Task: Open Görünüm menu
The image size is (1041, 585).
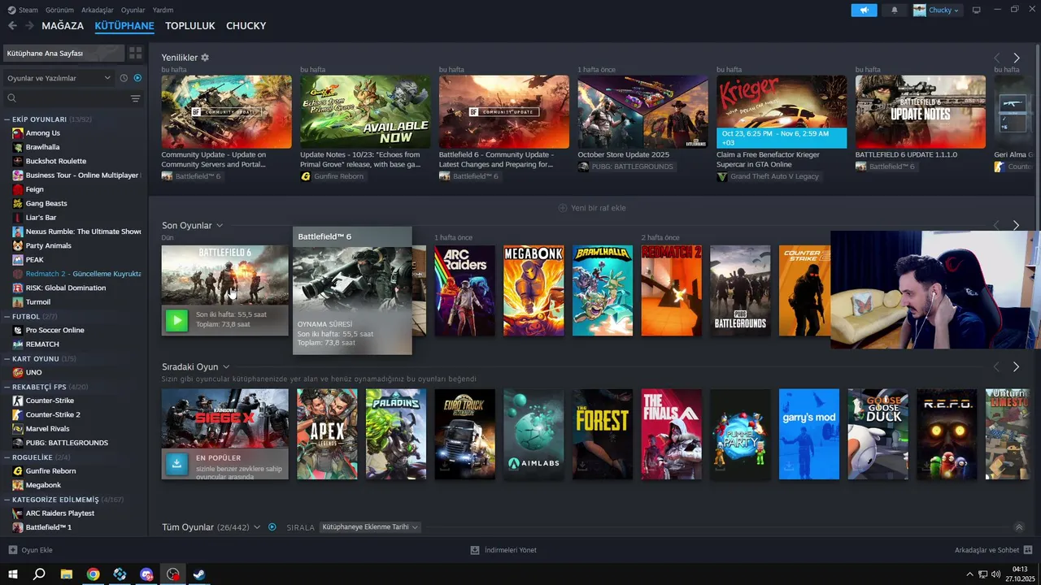Action: click(x=59, y=10)
